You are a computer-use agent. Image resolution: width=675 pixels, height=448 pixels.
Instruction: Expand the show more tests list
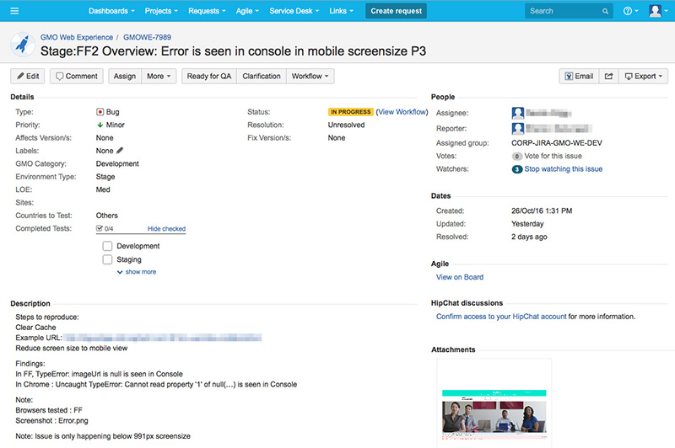(140, 272)
